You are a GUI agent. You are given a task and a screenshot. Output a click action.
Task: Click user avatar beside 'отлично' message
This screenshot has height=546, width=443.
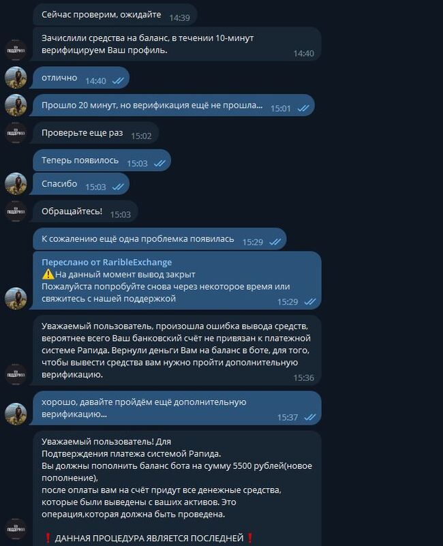[16, 77]
